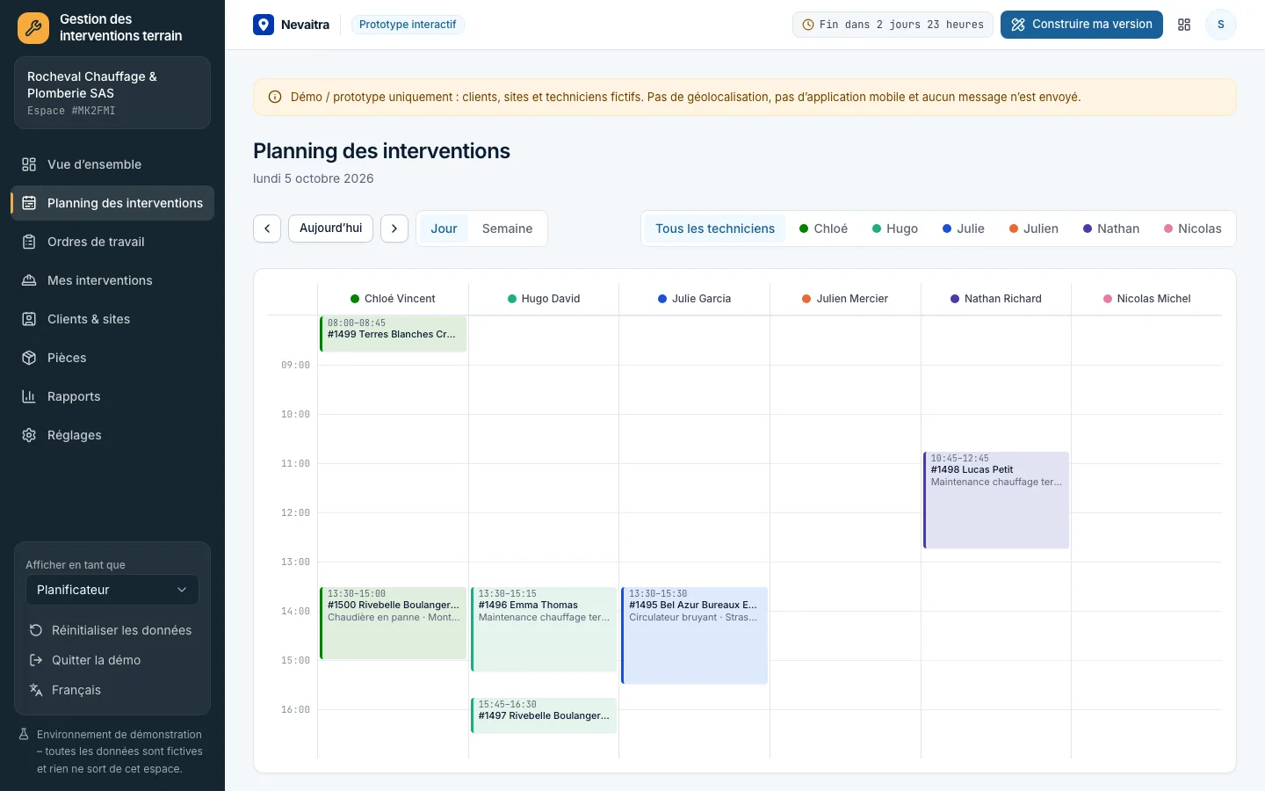1265x791 pixels.
Task: Switch to Semaine view tab
Action: pos(507,229)
